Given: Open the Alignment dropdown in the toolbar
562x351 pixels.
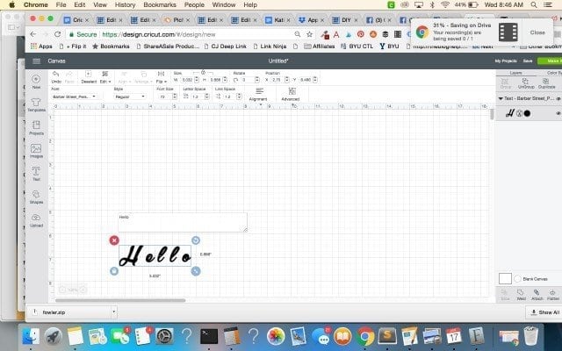Looking at the screenshot, I should (x=258, y=95).
